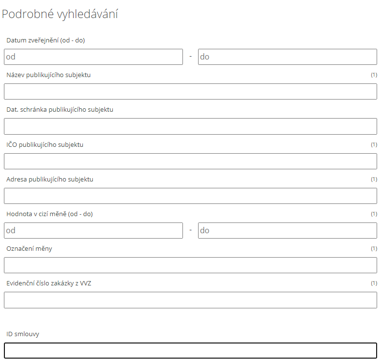Click the publication date 'od' field
Screen dimensions: 382x363
click(93, 57)
